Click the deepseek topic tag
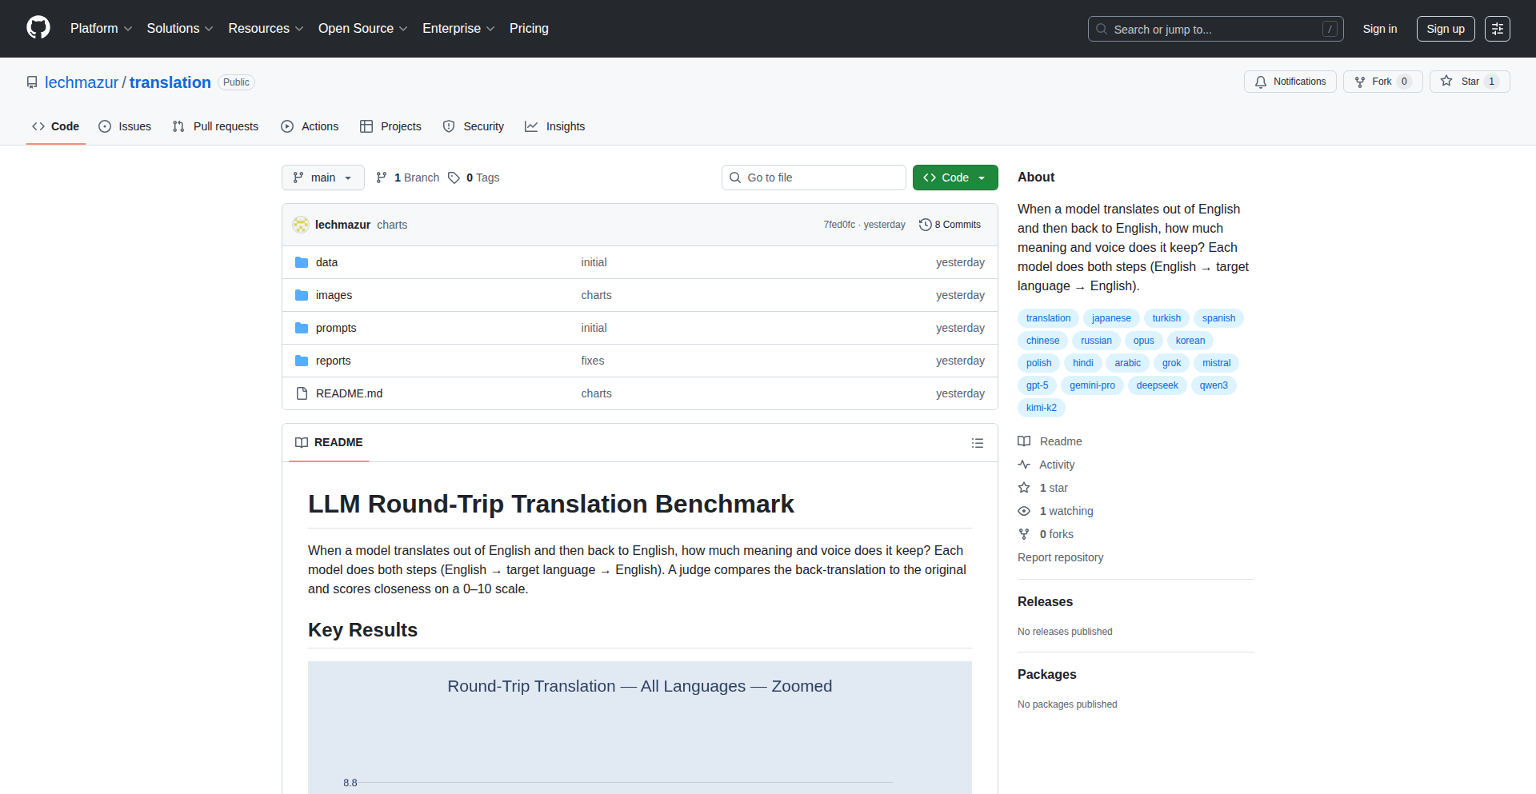This screenshot has height=794, width=1536. (x=1157, y=385)
